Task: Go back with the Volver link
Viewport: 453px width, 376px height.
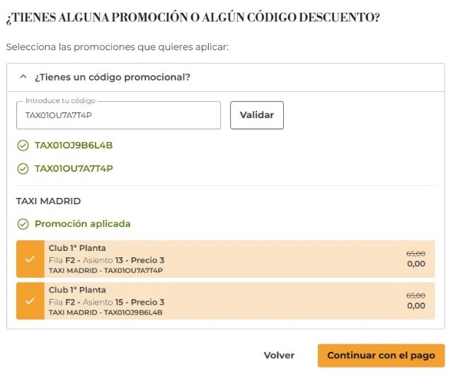Action: click(x=279, y=356)
